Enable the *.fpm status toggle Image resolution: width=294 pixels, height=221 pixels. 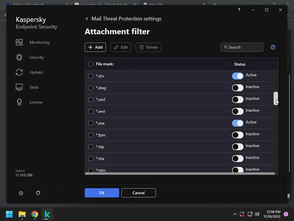click(x=237, y=135)
